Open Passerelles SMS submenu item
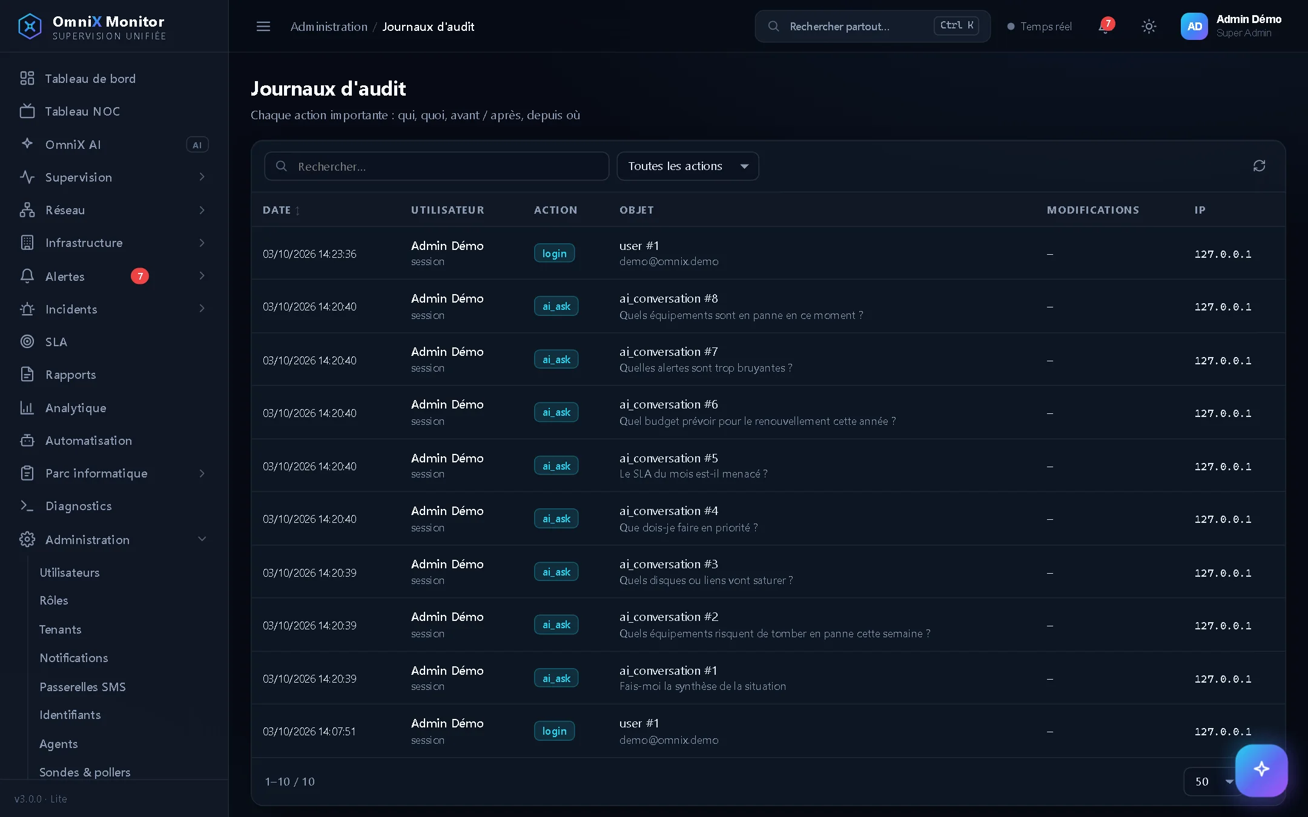Viewport: 1308px width, 817px height. point(82,687)
